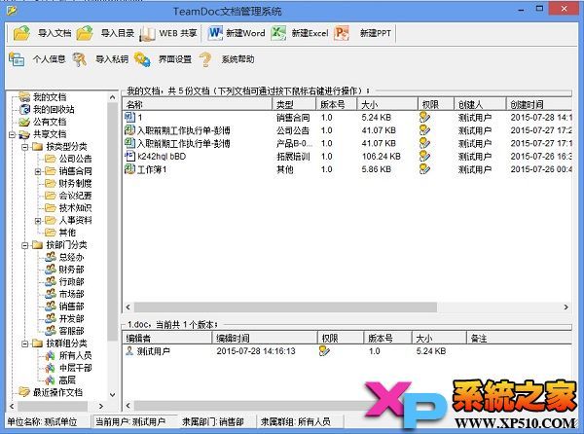
Task: Click the 财务部 department icon
Action: pyautogui.click(x=51, y=270)
